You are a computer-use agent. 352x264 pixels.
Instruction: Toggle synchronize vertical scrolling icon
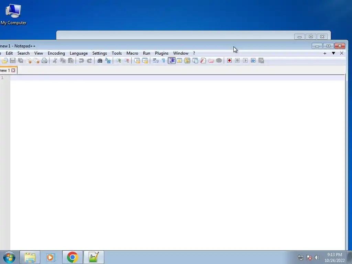tap(137, 60)
